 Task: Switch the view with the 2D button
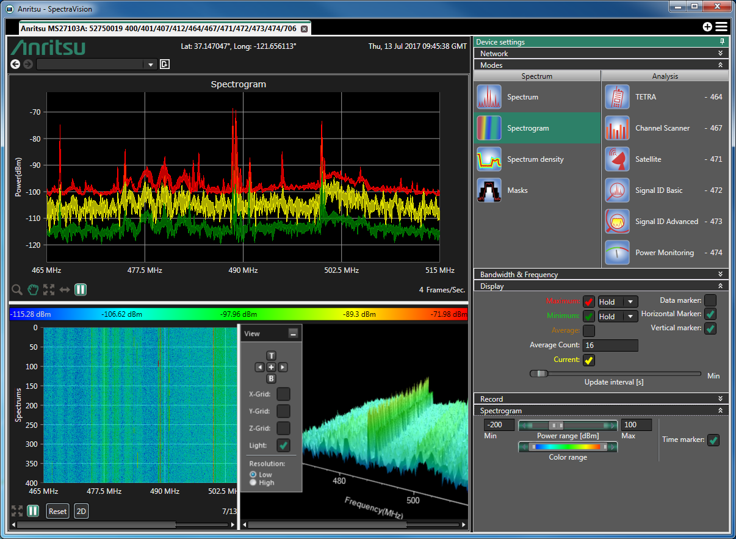point(81,511)
